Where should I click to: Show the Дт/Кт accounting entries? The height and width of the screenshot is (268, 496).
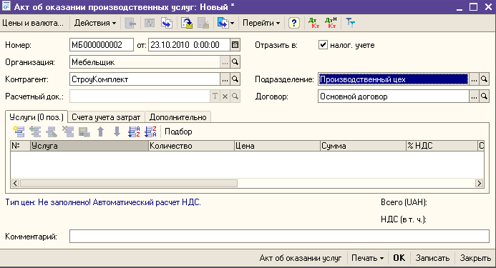313,23
